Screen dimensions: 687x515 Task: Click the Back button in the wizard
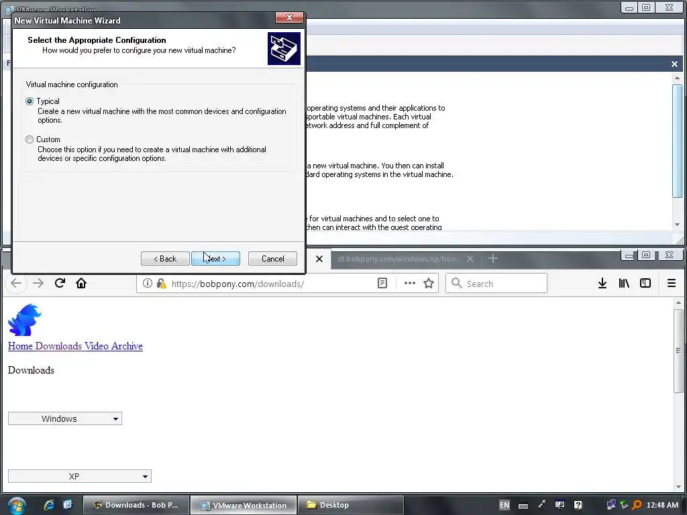[165, 259]
